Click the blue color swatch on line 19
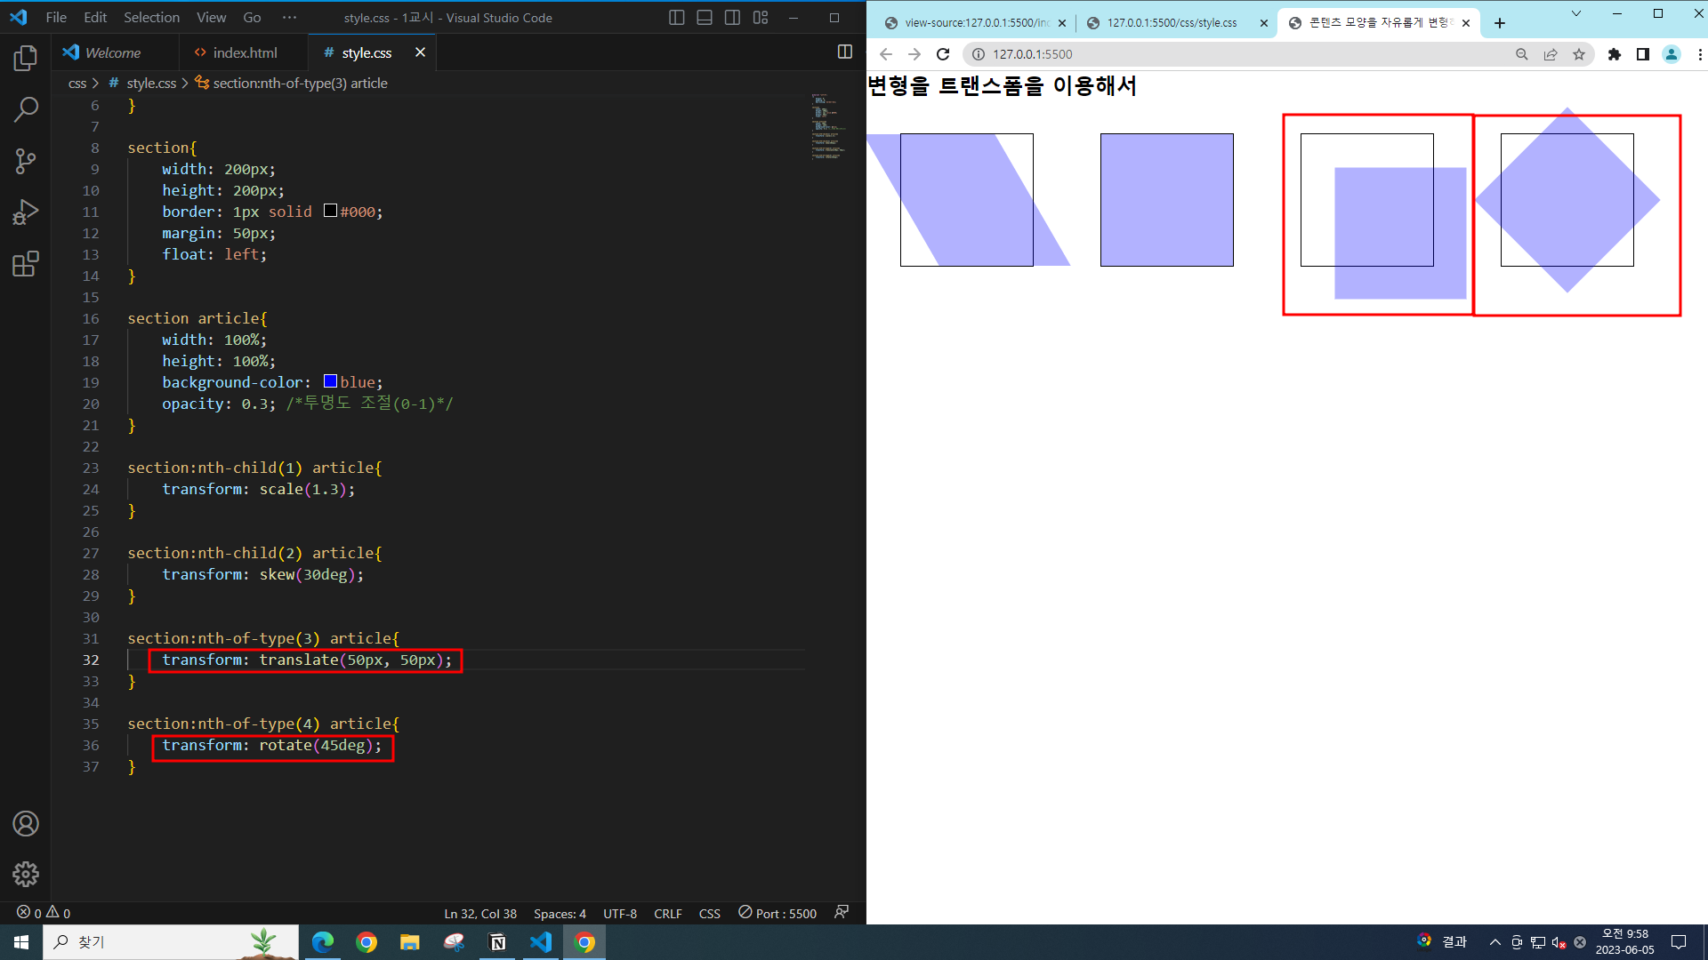Screen dimensions: 1708x960 coord(330,381)
